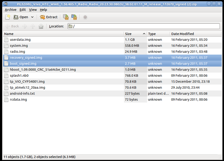Click the userdata.img file icon
Screen dimensions: 224x161
[6, 39]
